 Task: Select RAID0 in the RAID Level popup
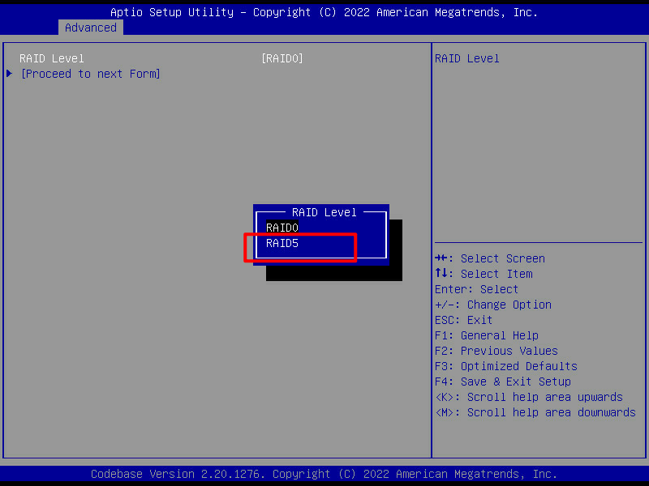click(x=282, y=228)
